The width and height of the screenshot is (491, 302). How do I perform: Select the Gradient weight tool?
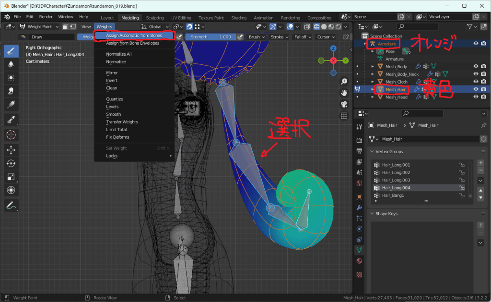click(11, 104)
